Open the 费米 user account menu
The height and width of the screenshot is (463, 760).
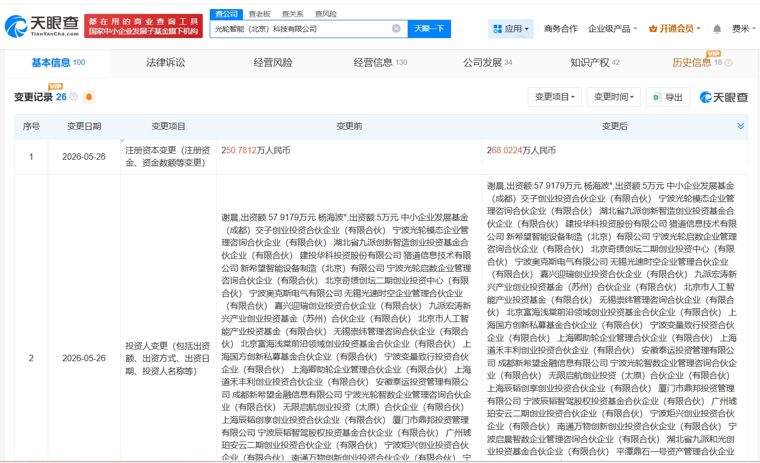coord(744,29)
